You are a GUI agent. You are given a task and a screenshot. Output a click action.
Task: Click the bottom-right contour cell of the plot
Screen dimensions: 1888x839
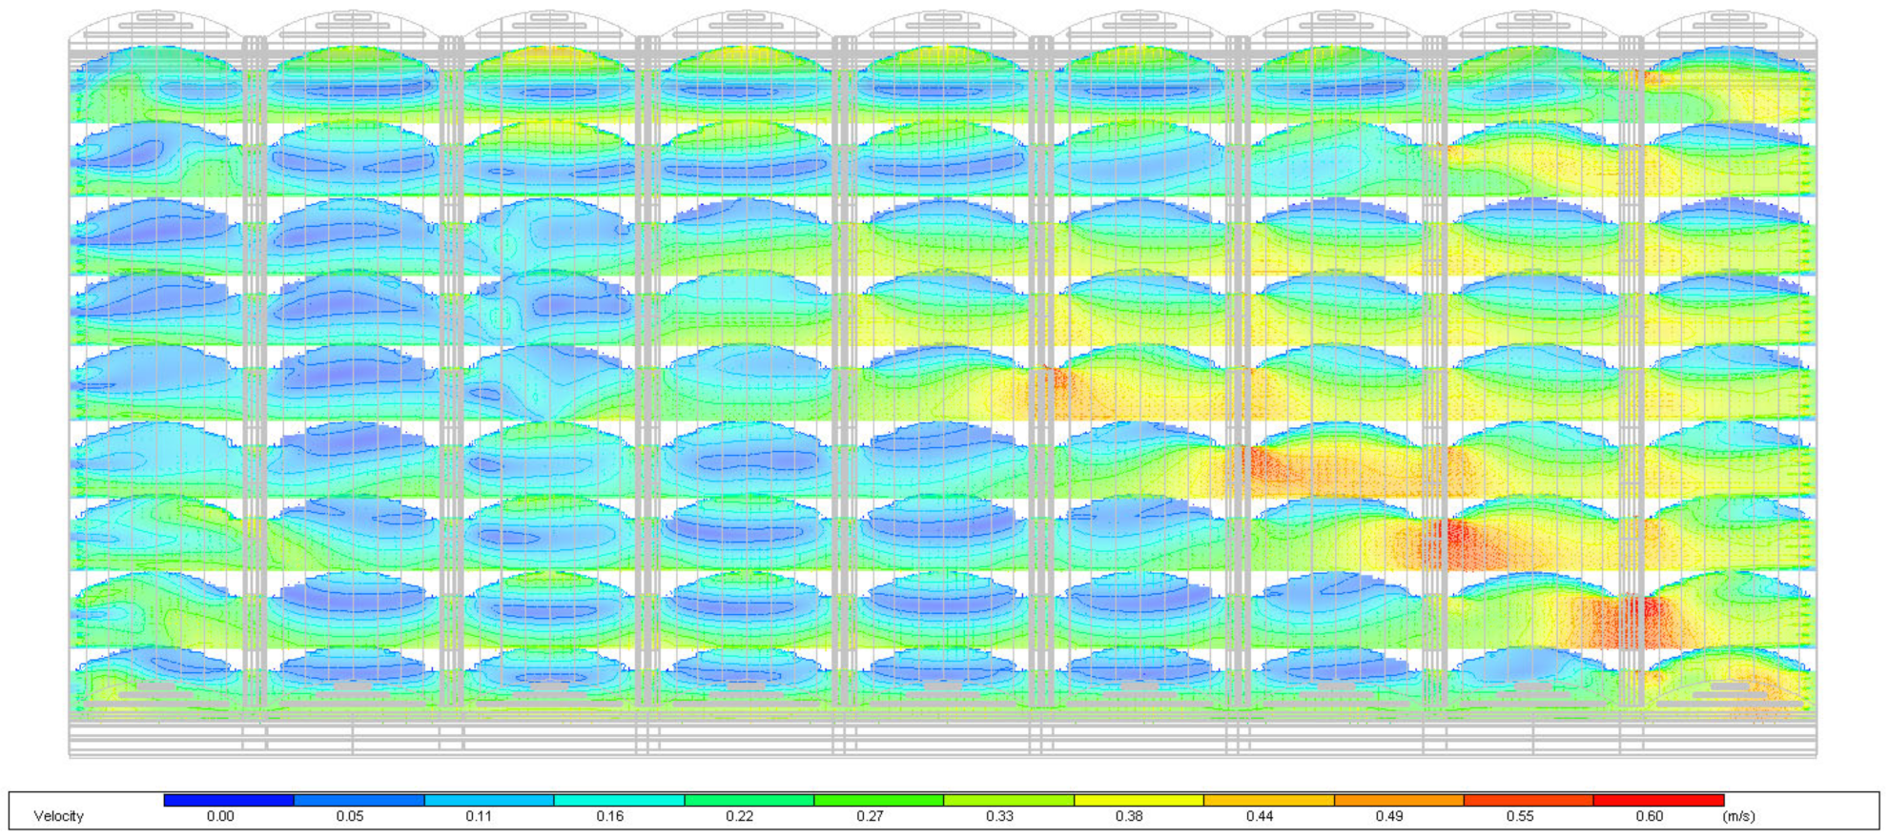1731,679
